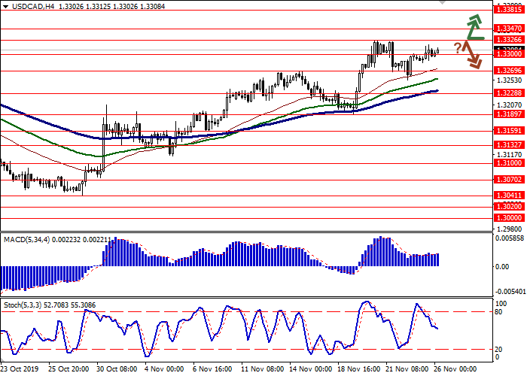Select the 1.30702 price level tag

[510, 180]
